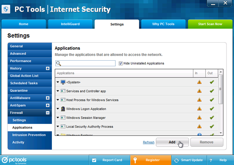
Task: Expand the Host Process for Windows Services row
Action: [x=58, y=100]
